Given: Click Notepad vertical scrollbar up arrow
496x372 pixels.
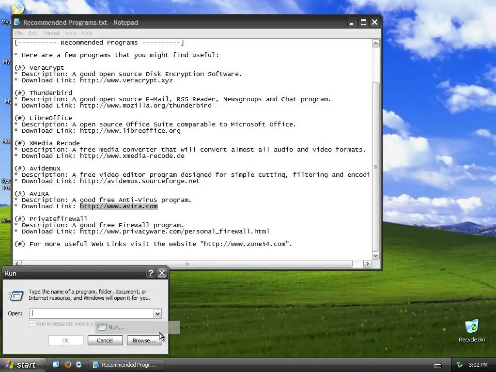Looking at the screenshot, I should 375,43.
